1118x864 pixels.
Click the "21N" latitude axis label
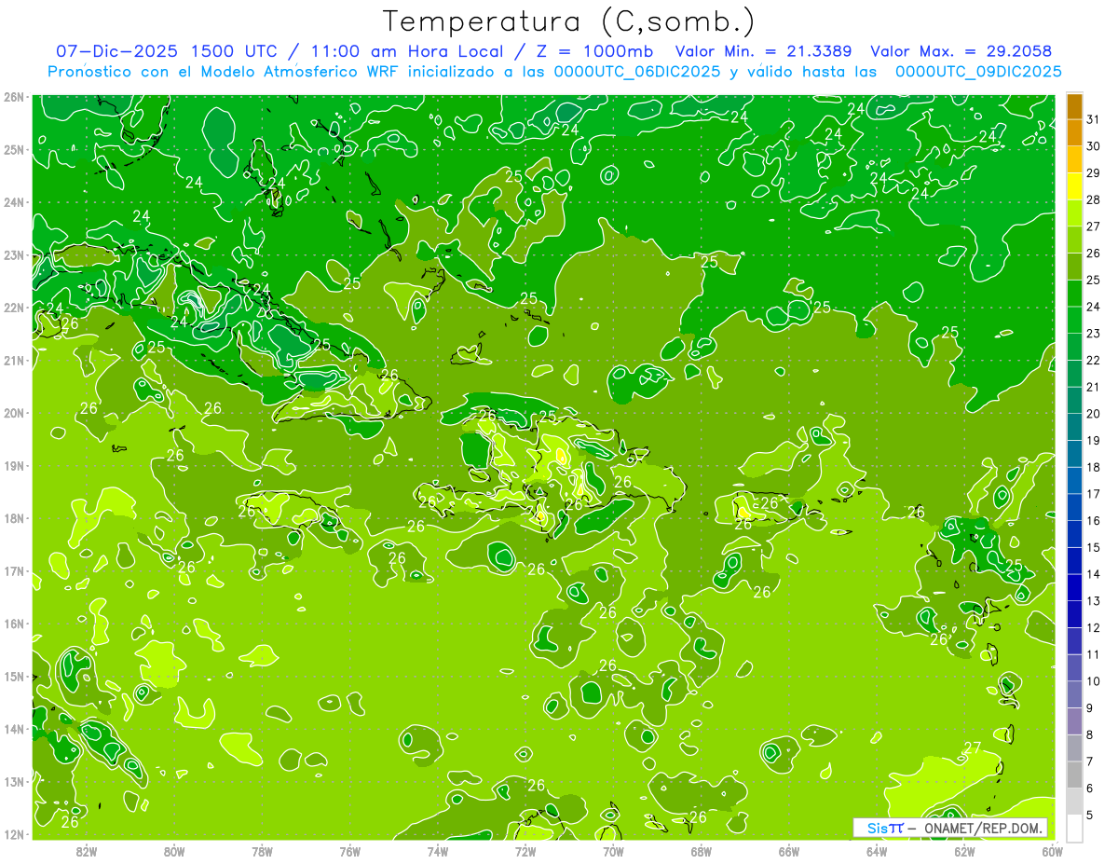(14, 360)
